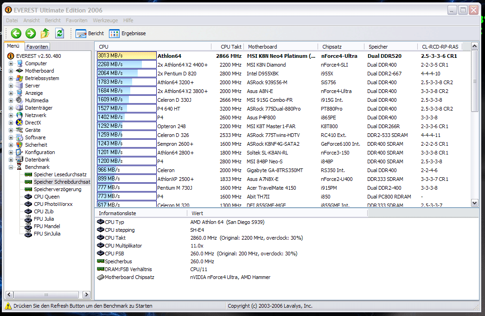Screen dimensions: 485x316
Task: Expand the Server tree node
Action: pyautogui.click(x=11, y=86)
